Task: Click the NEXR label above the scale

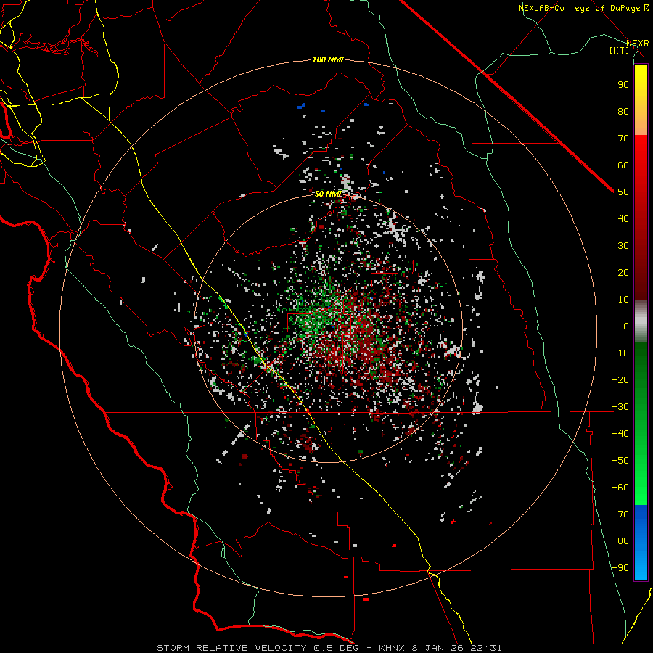Action: (638, 43)
